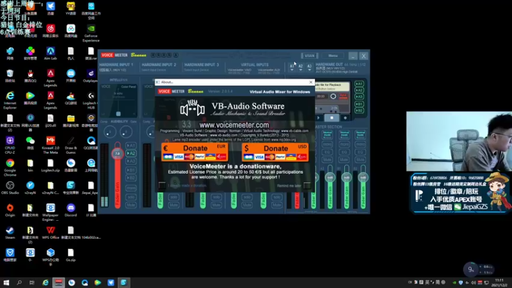The width and height of the screenshot is (512, 288).
Task: Open Task View on the taskbar
Action: pyautogui.click(x=31, y=282)
